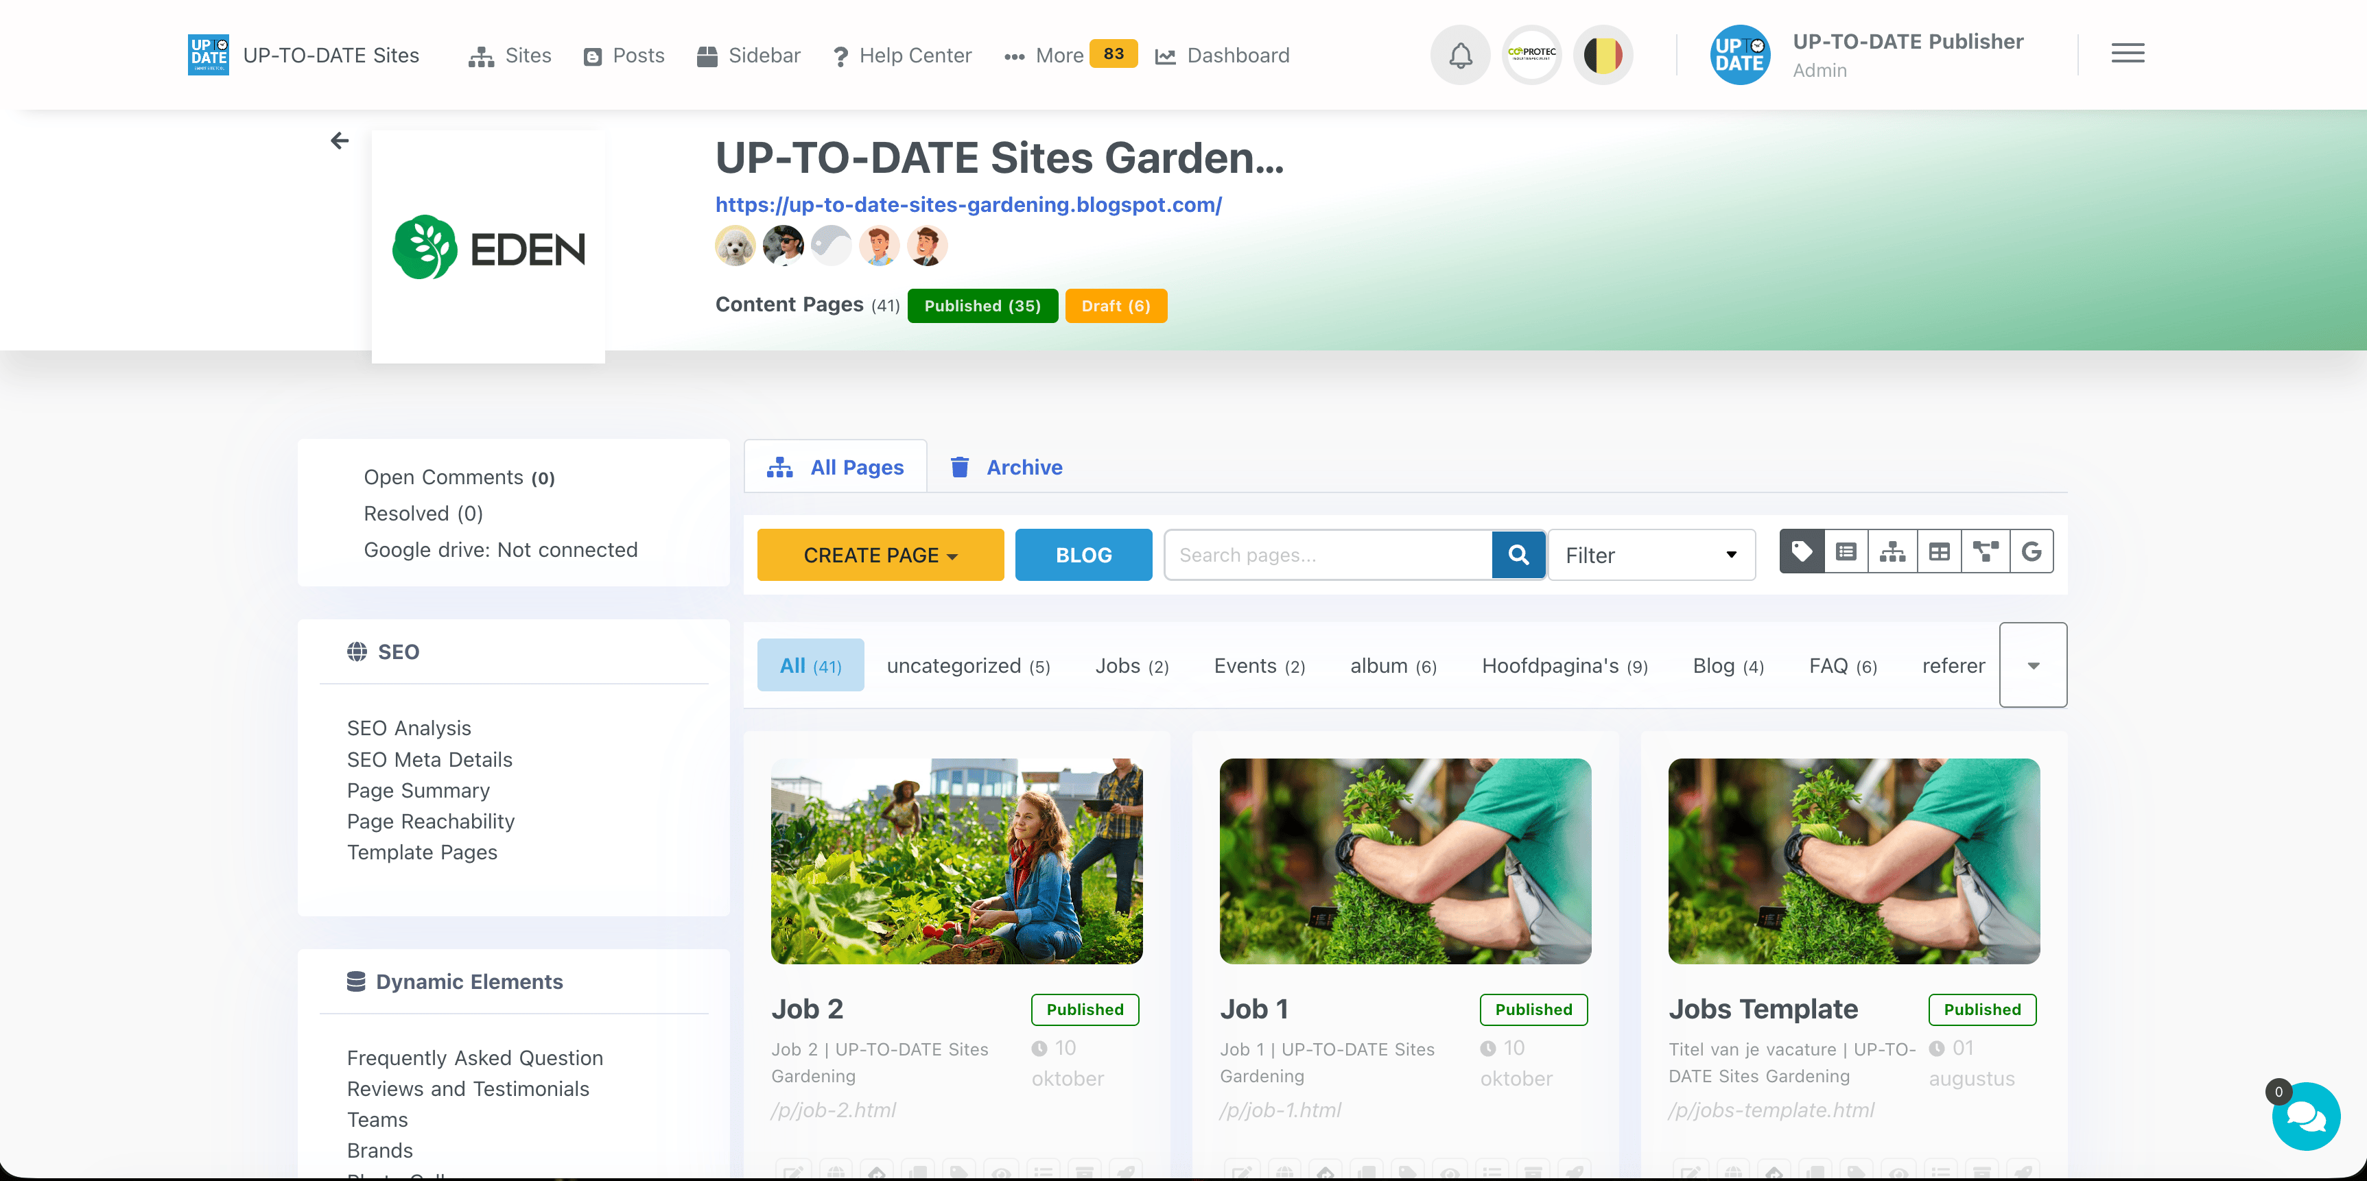Focus the Search pages field
The image size is (2367, 1181).
(1328, 555)
